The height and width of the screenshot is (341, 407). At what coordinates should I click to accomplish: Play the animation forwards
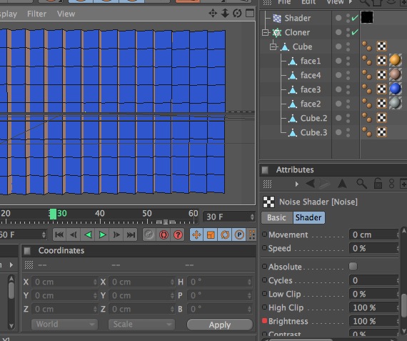tap(103, 235)
